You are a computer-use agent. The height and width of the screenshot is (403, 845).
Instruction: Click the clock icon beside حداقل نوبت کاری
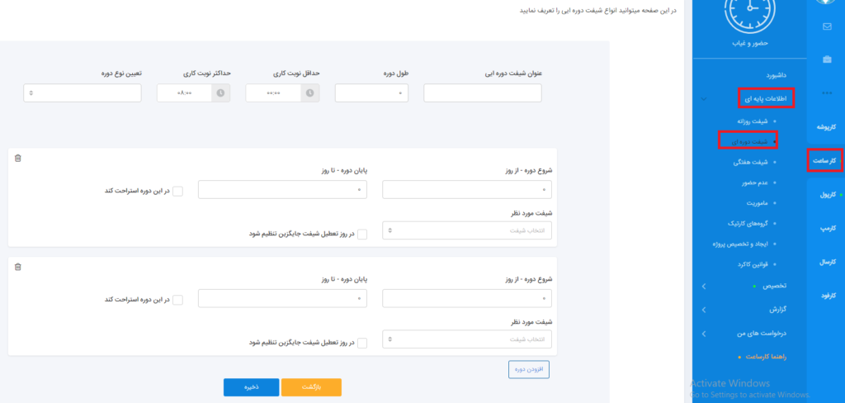pyautogui.click(x=309, y=93)
